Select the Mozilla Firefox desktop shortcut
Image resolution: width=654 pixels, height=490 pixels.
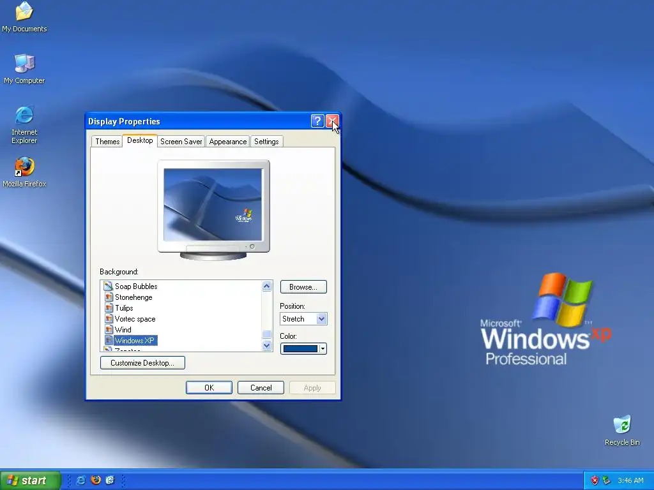click(x=24, y=172)
